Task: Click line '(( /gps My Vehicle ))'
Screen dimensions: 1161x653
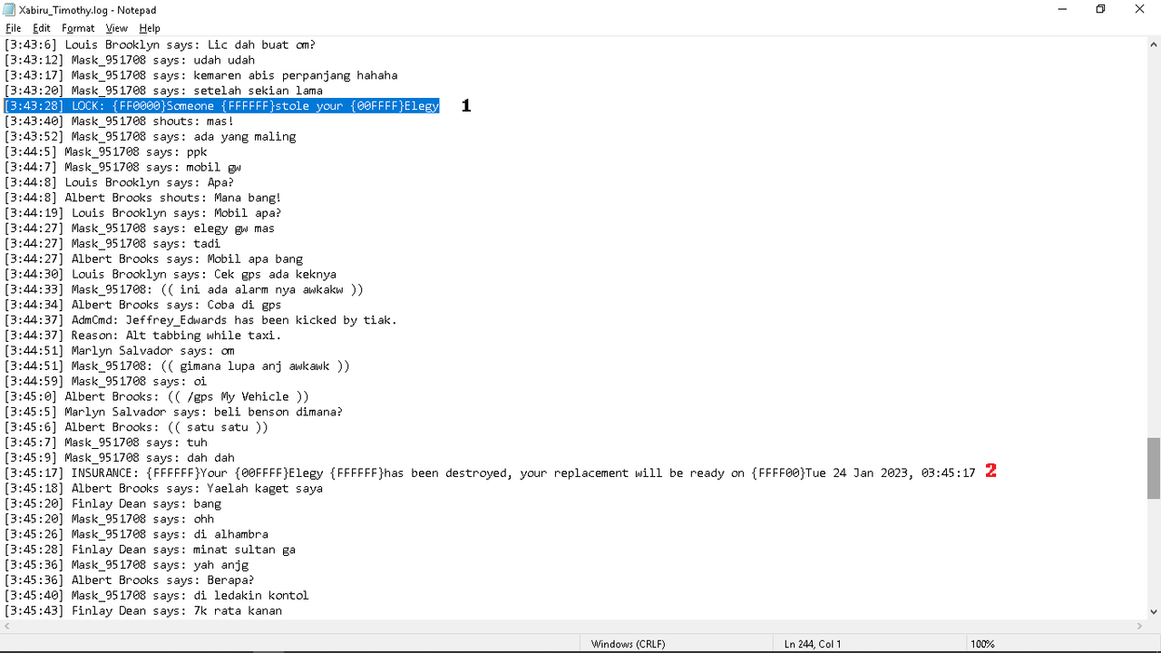Action: [x=156, y=397]
